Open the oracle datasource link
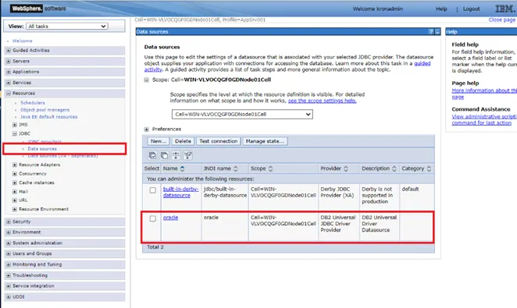The width and height of the screenshot is (517, 308). point(170,218)
